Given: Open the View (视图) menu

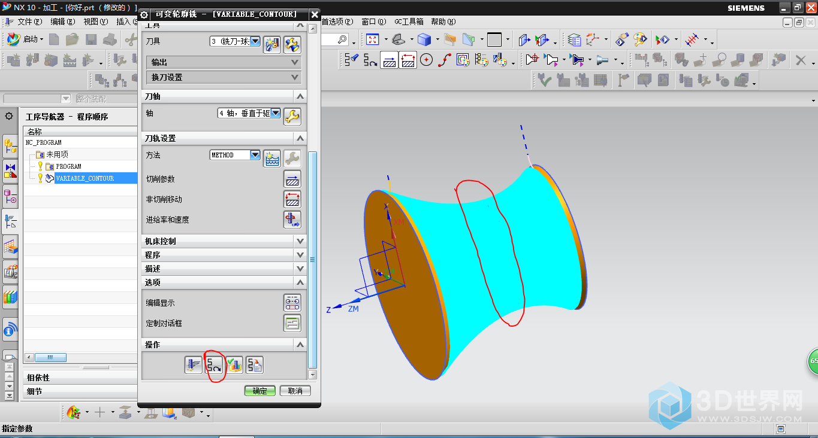Looking at the screenshot, I should 95,22.
